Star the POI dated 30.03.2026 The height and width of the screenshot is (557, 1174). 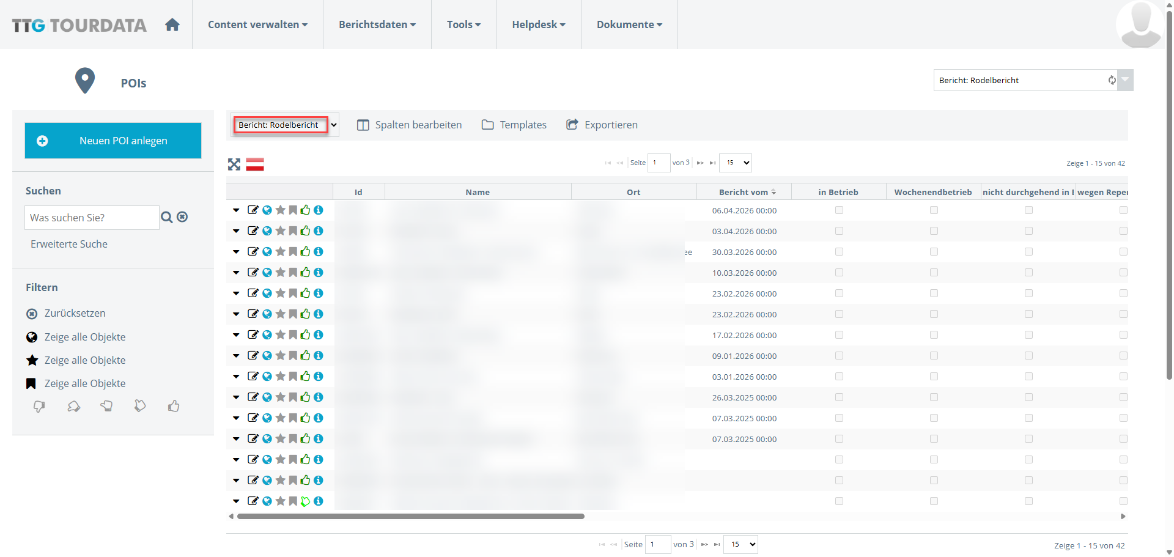click(280, 252)
